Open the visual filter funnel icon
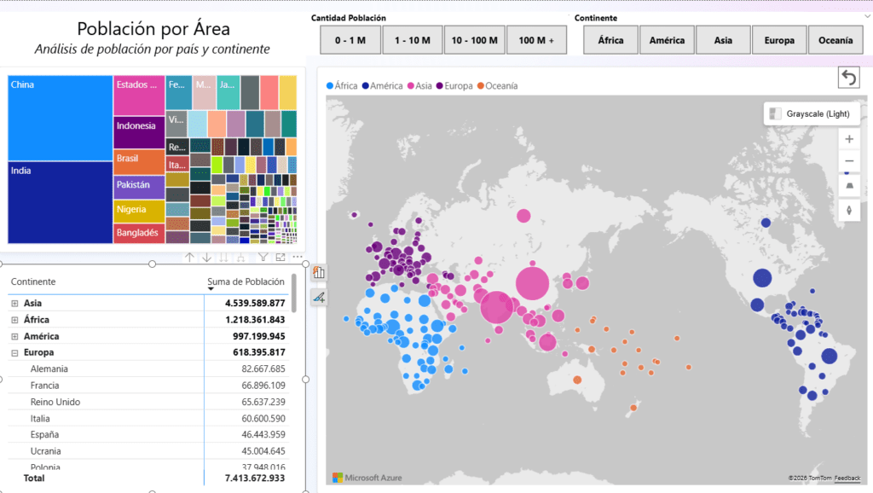This screenshot has width=873, height=493. coord(263,258)
